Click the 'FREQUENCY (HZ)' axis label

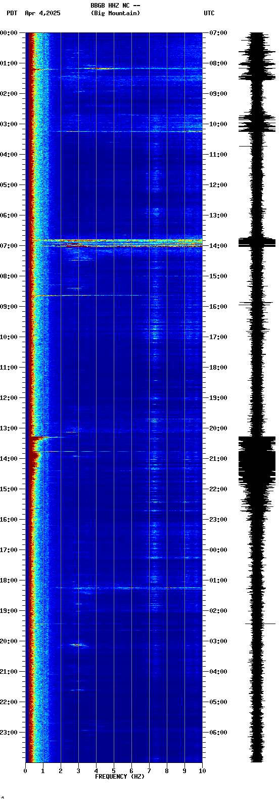click(x=120, y=777)
